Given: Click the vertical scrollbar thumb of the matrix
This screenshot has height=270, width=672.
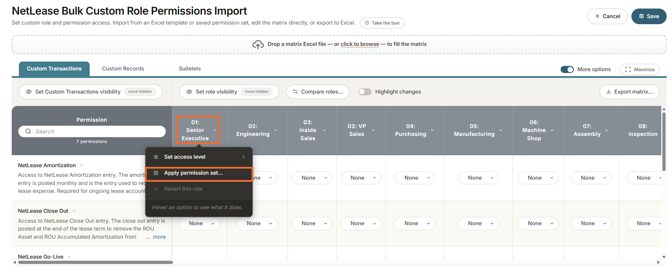Looking at the screenshot, I should coord(664,142).
